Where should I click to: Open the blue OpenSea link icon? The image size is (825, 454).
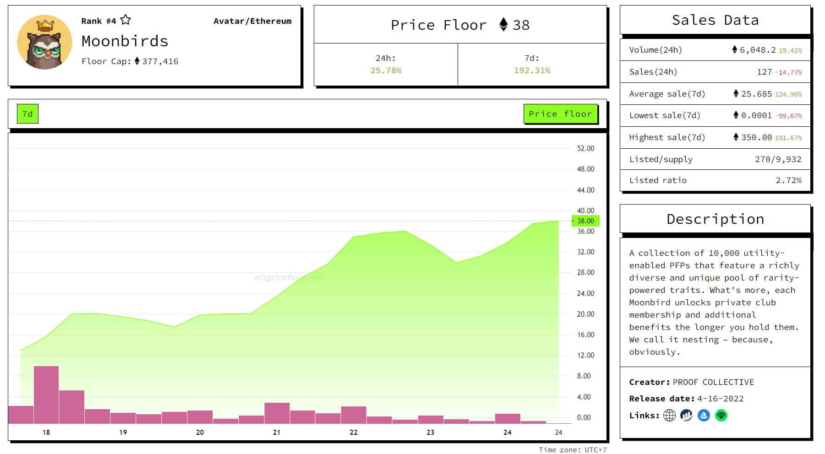704,416
